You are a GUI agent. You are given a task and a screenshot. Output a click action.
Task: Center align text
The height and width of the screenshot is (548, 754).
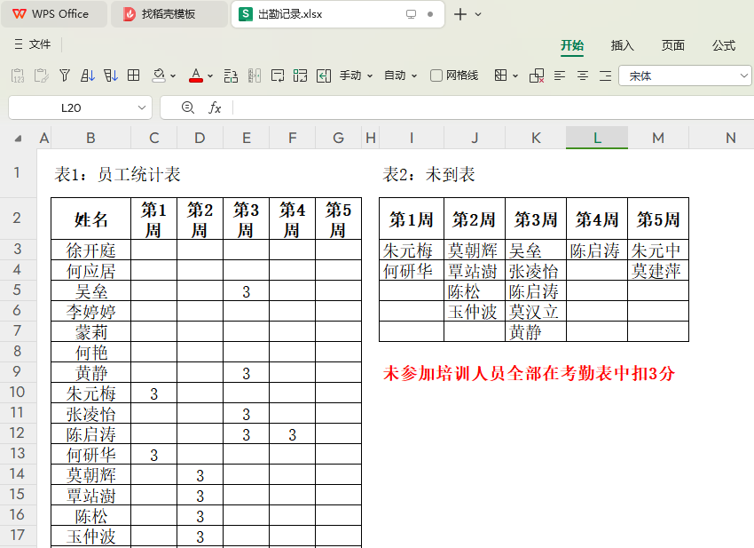(x=582, y=75)
